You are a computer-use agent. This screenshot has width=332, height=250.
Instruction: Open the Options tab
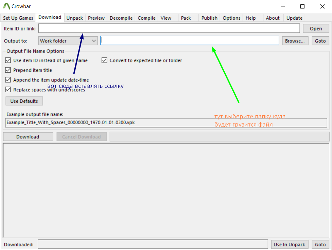pyautogui.click(x=231, y=18)
